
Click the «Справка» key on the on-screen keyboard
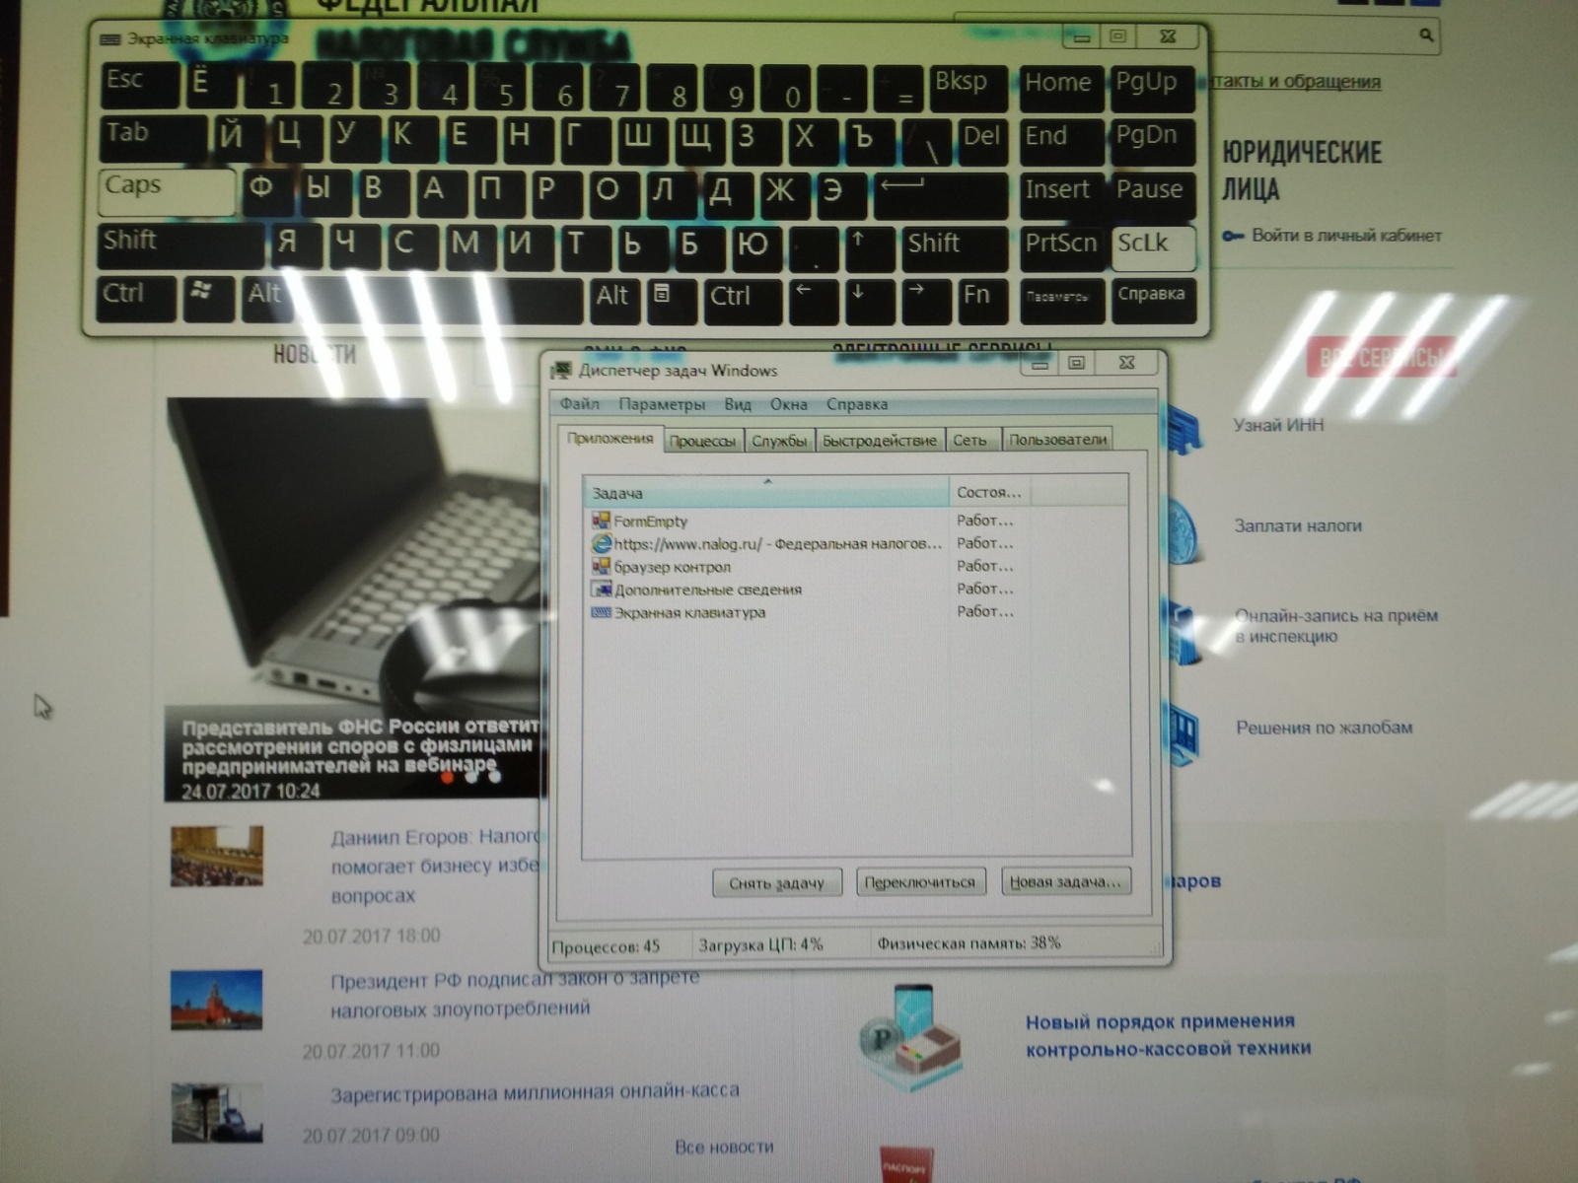click(1153, 301)
